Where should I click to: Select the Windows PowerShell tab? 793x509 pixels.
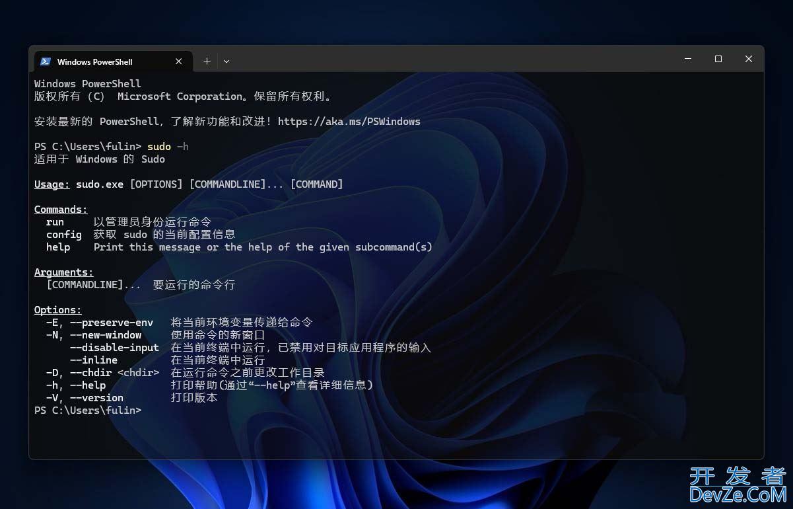click(x=113, y=61)
